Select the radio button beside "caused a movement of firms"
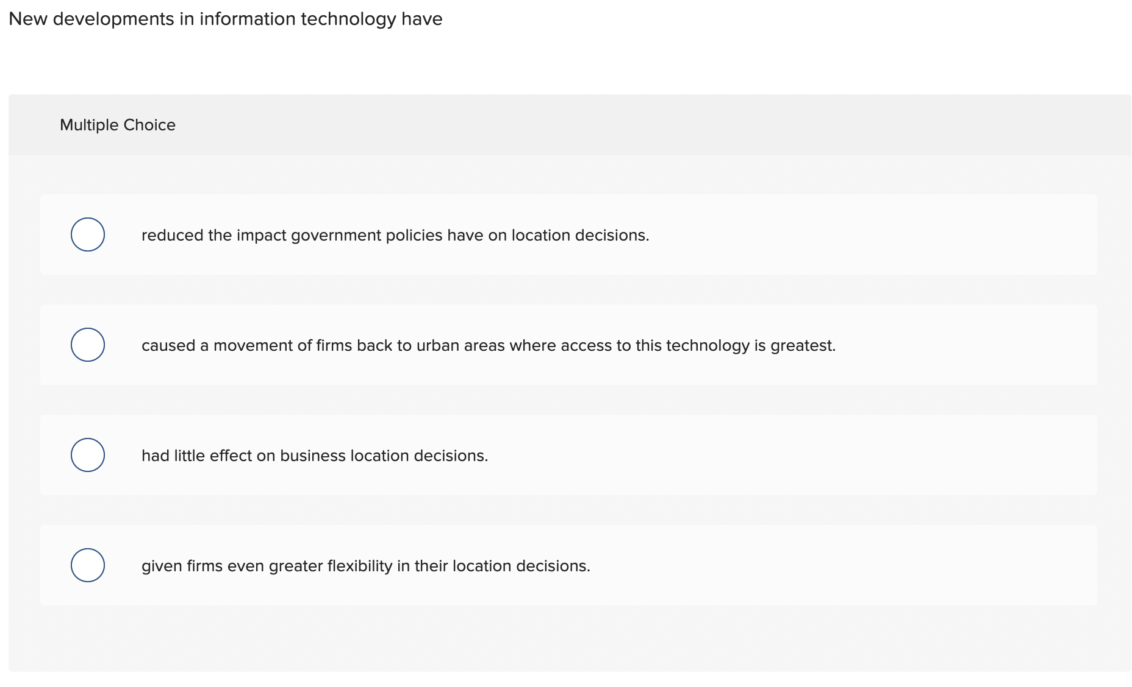 click(x=88, y=345)
